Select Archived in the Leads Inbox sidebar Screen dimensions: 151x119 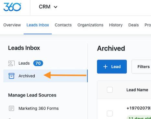(x=45, y=76)
